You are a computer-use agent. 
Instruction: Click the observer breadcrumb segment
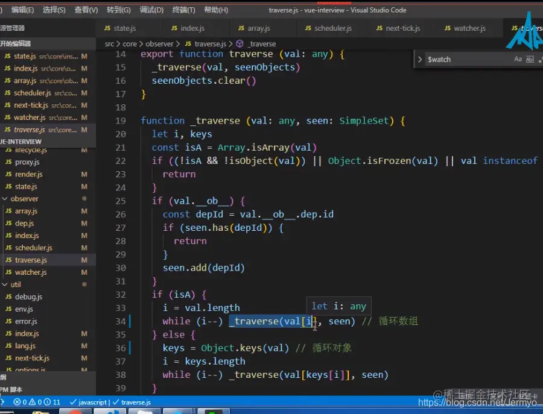pyautogui.click(x=159, y=44)
